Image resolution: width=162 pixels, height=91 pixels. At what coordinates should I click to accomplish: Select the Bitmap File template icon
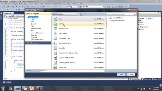coord(55,67)
